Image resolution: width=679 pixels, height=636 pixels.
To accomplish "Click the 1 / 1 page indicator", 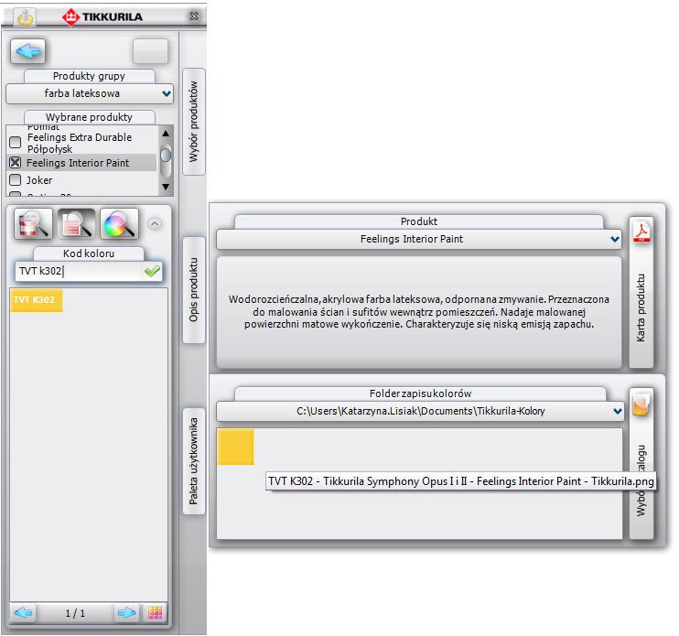I will tap(75, 613).
